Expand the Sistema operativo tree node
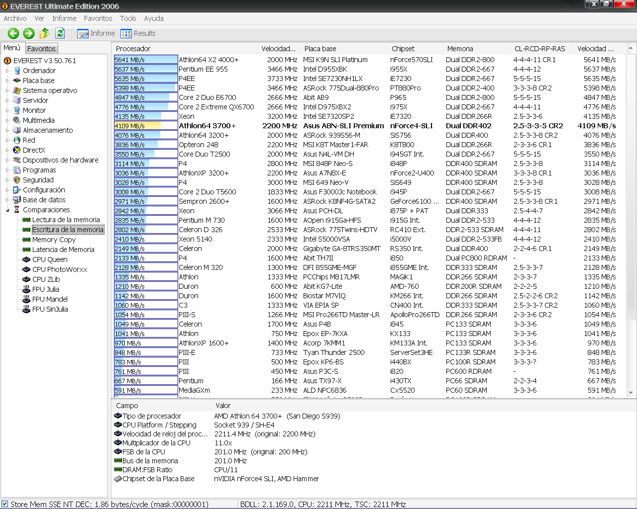Image resolution: width=637 pixels, height=509 pixels. tap(7, 90)
